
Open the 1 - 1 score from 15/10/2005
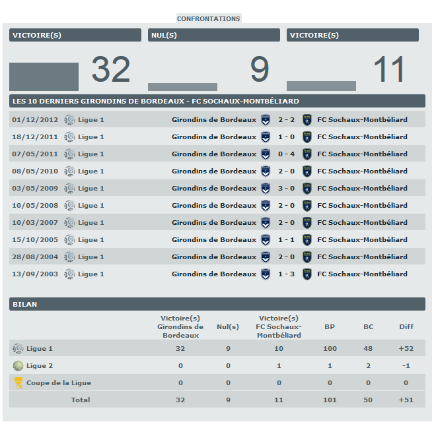(287, 240)
